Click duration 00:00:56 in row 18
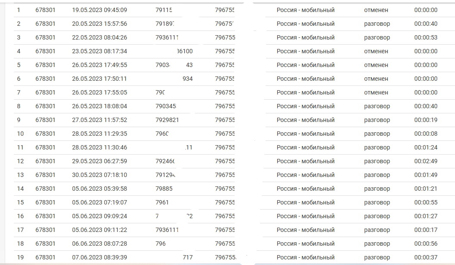The height and width of the screenshot is (265, 455). [426, 244]
